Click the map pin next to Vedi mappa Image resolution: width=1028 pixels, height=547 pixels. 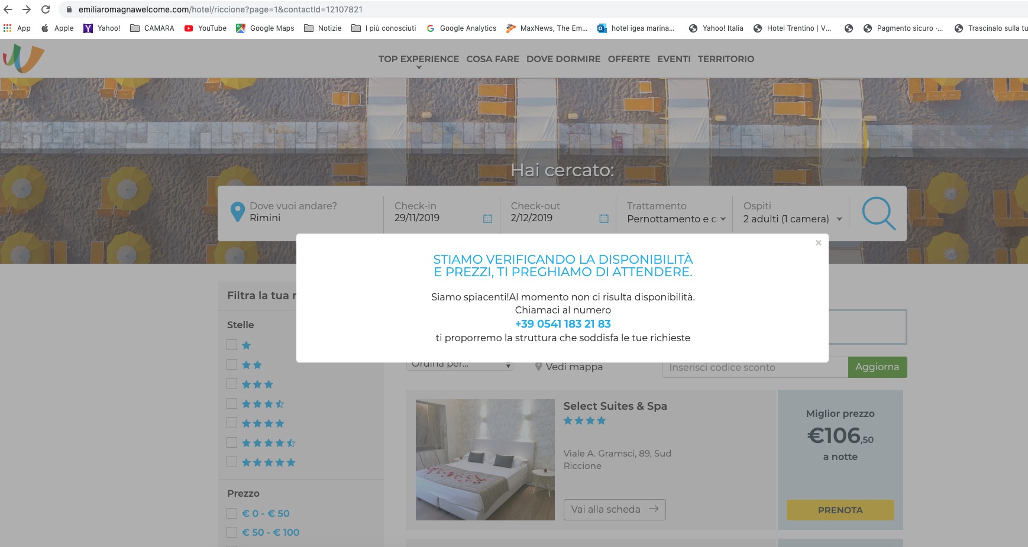pos(538,367)
